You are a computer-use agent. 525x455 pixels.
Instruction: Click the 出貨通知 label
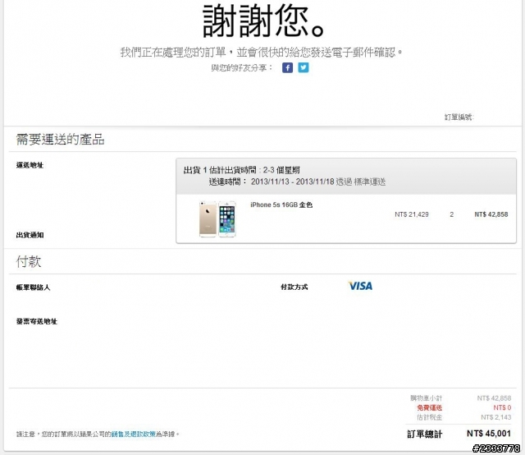click(30, 235)
